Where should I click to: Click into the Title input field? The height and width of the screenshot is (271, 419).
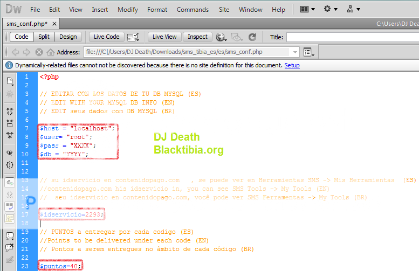pos(353,37)
